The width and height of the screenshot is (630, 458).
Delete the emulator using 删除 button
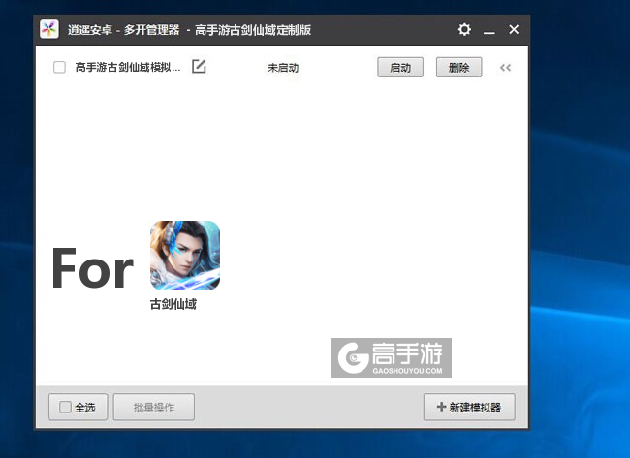(x=458, y=68)
